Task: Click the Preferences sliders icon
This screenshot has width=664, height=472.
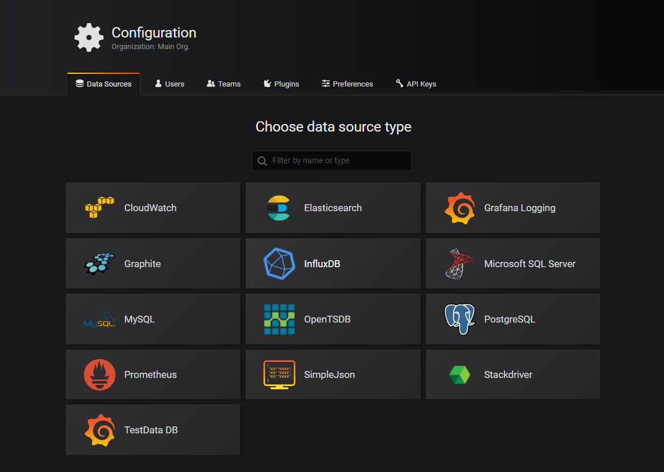Action: [x=326, y=83]
